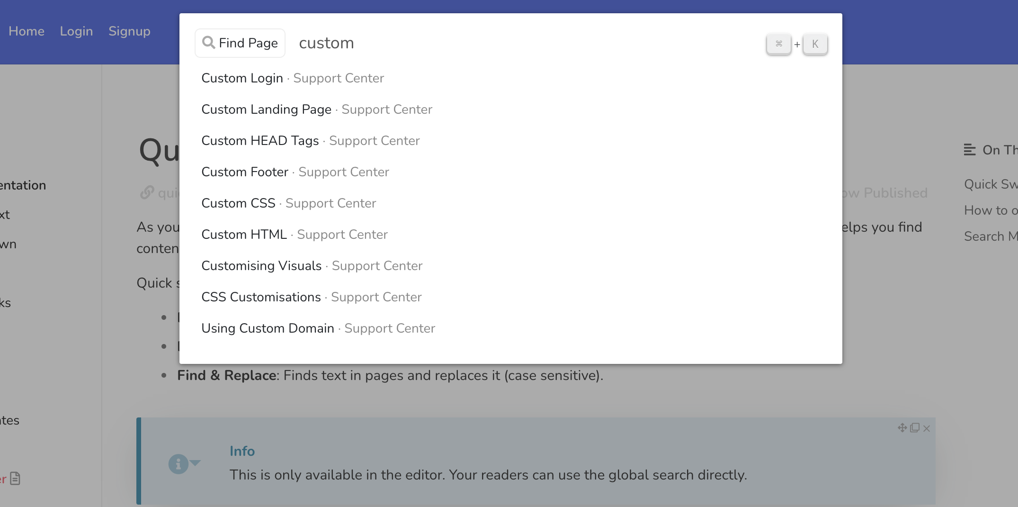Select the Custom CSS search result
The height and width of the screenshot is (507, 1018).
[238, 203]
